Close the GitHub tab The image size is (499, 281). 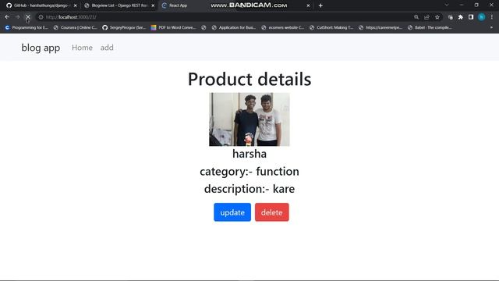point(76,5)
